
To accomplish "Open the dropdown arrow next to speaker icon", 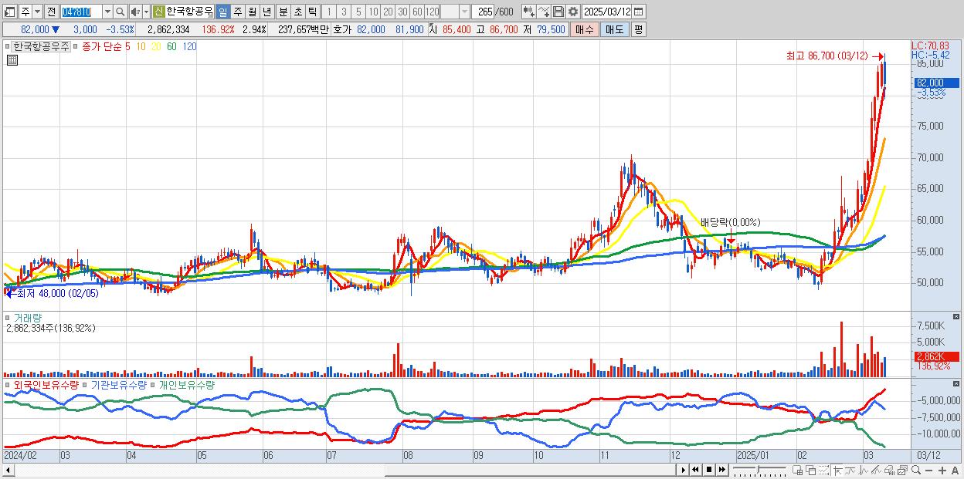I will click(x=146, y=12).
